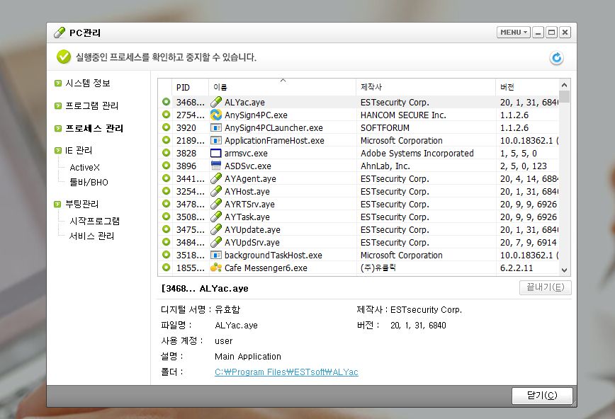Select the ALYac.aye process icon

(x=215, y=102)
